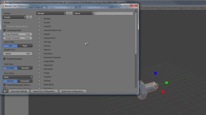This screenshot has width=206, height=115.
Task: Expand the Node Editor keymap section
Action: pos(39,85)
